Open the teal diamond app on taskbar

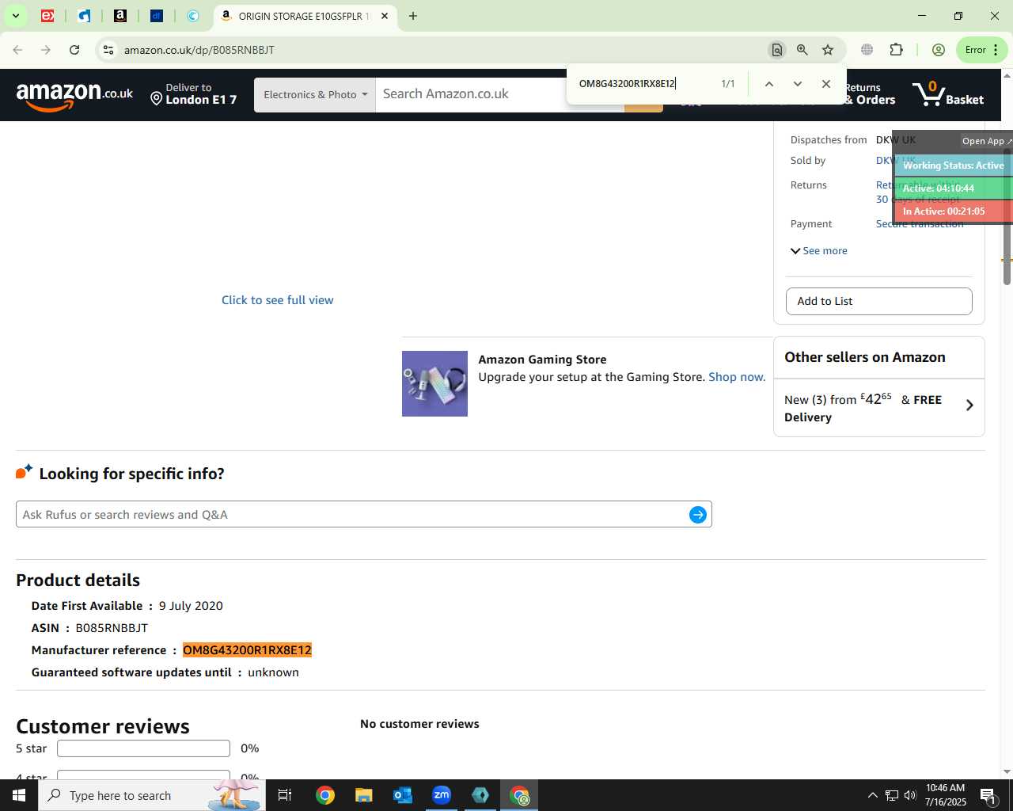pos(480,795)
